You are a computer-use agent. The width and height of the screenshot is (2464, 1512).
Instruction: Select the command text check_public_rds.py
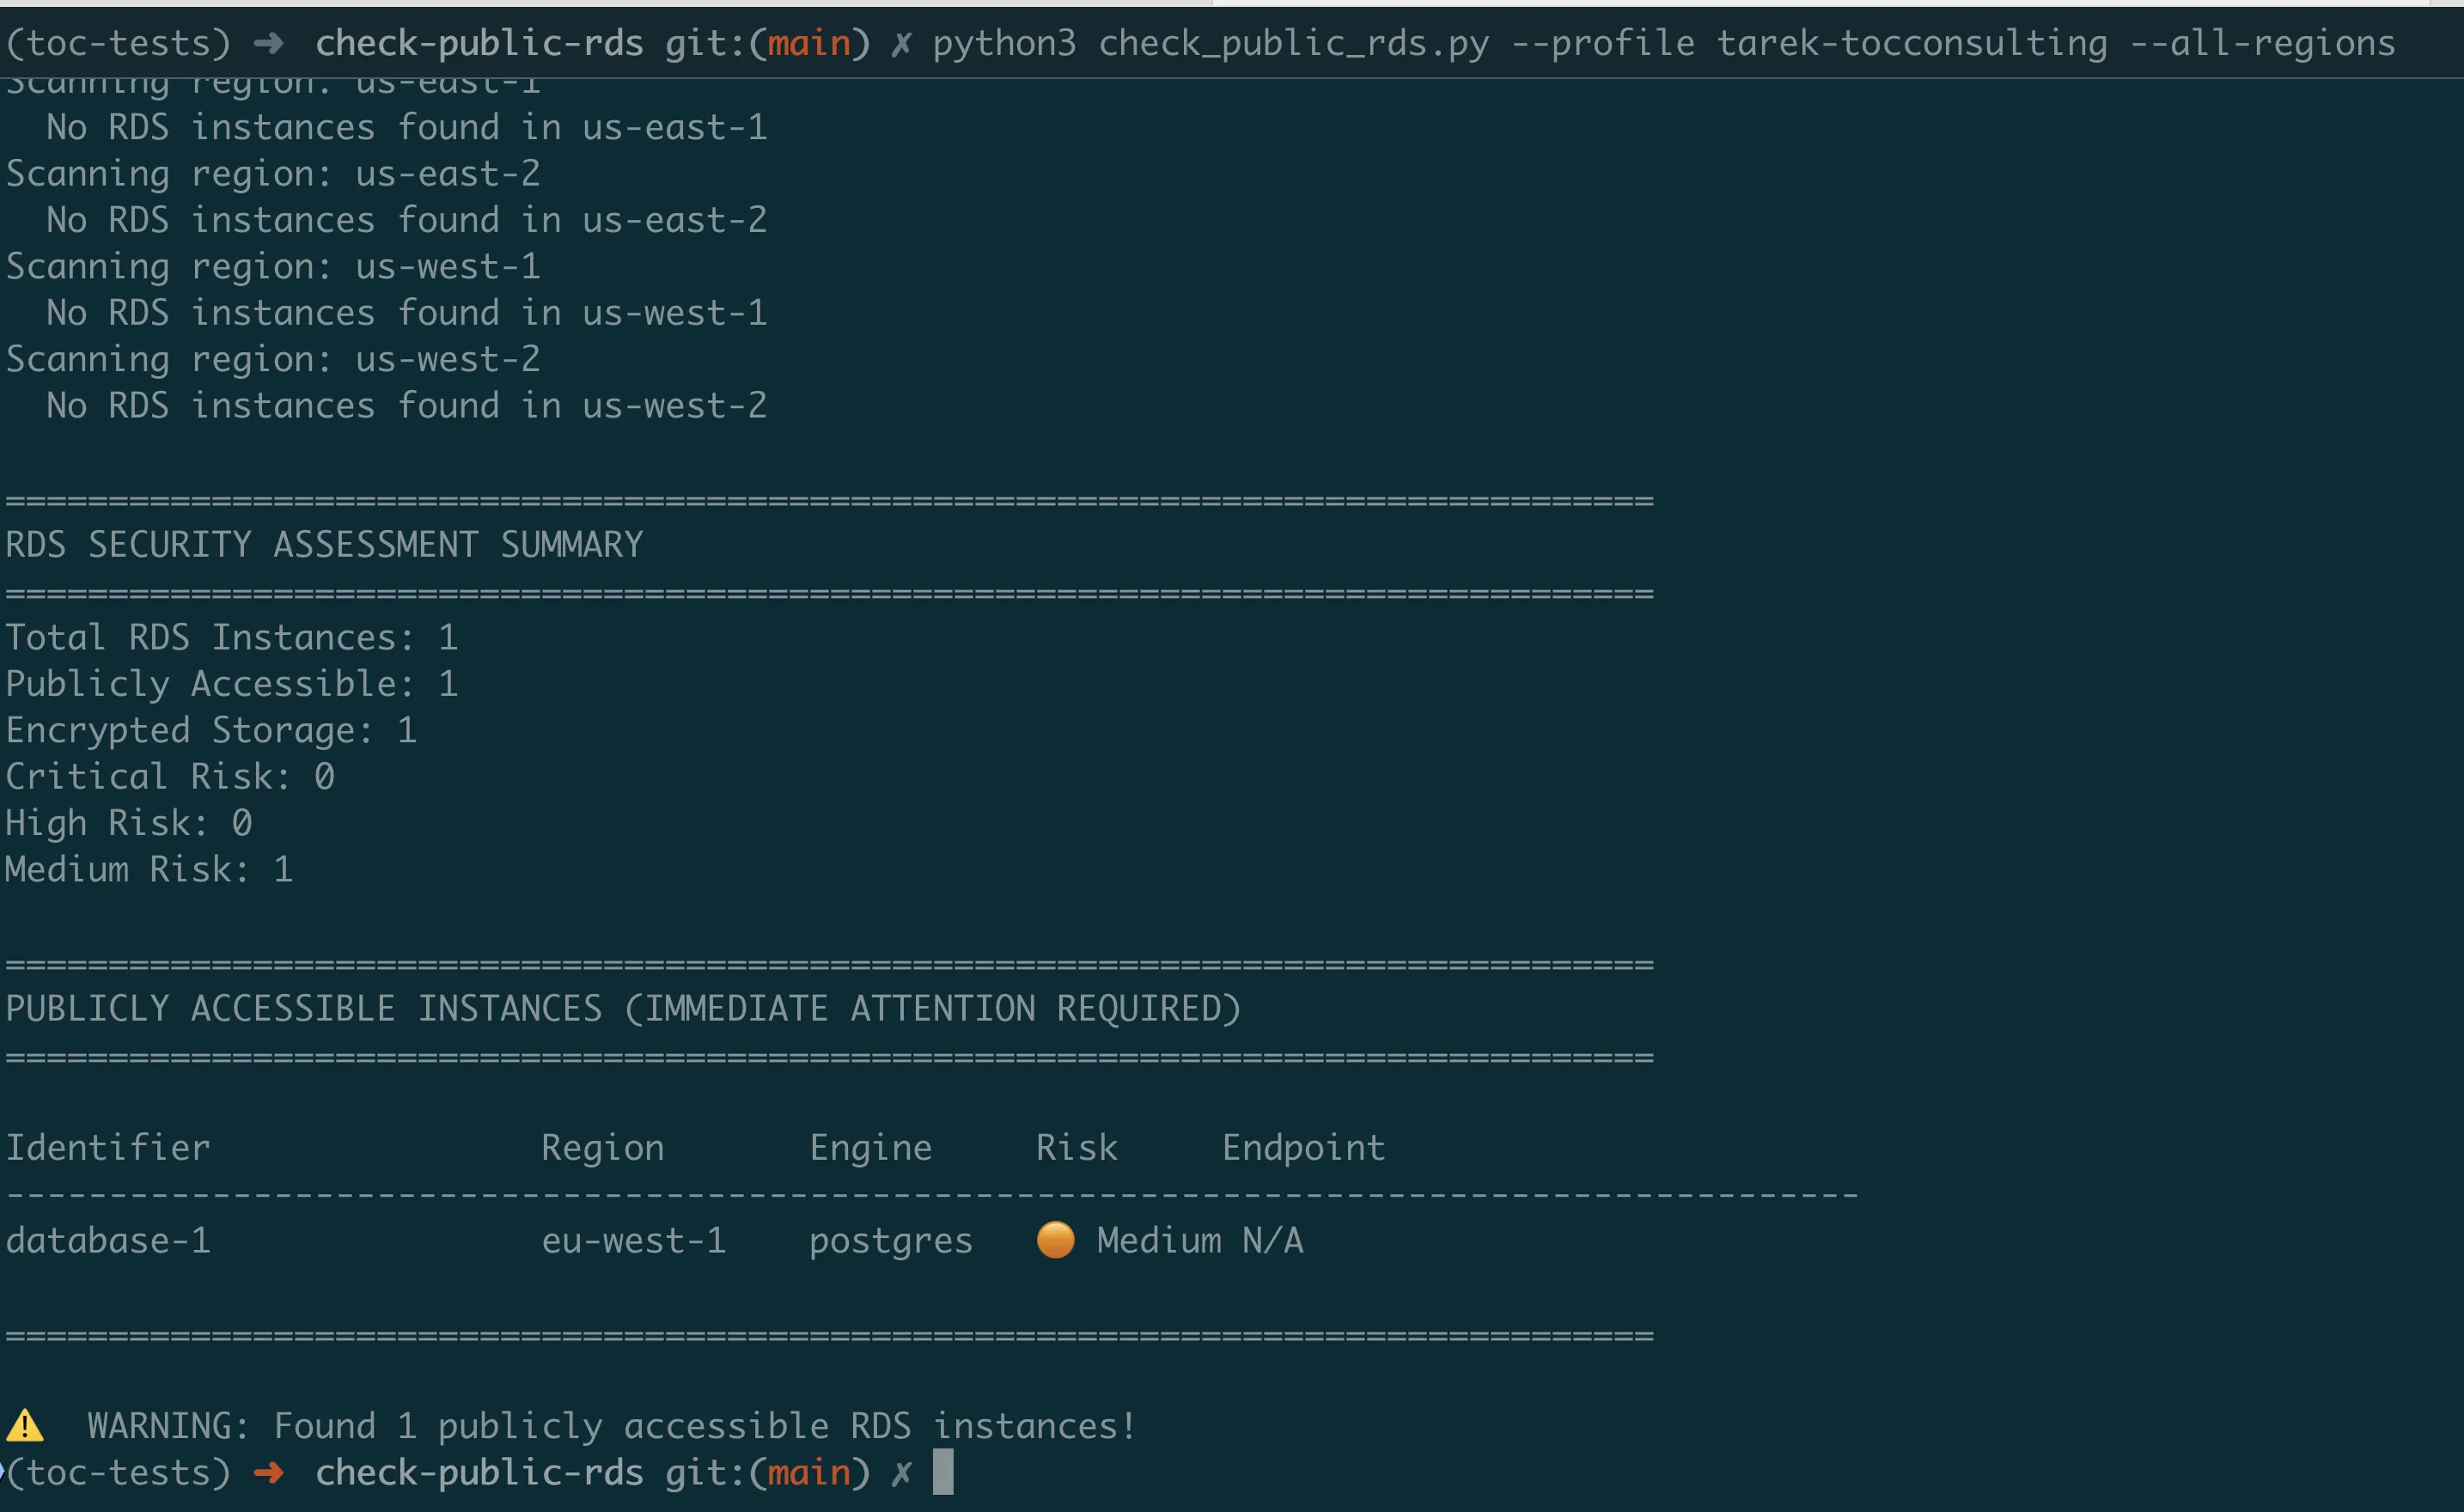point(1294,42)
